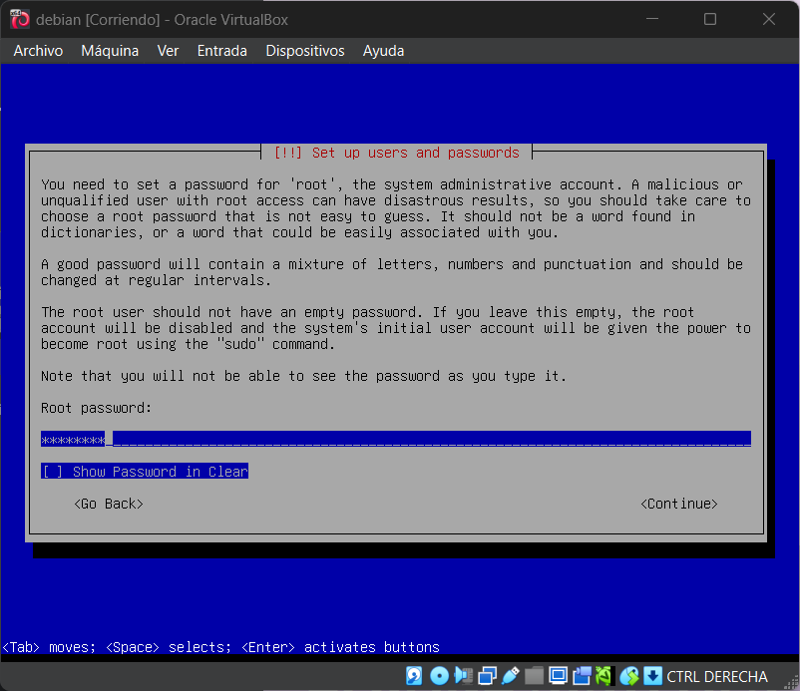
Task: Click the green CPU status icon
Action: 603,676
